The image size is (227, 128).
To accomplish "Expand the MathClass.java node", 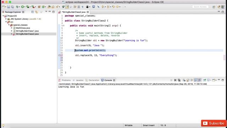I will [x=12, y=28].
